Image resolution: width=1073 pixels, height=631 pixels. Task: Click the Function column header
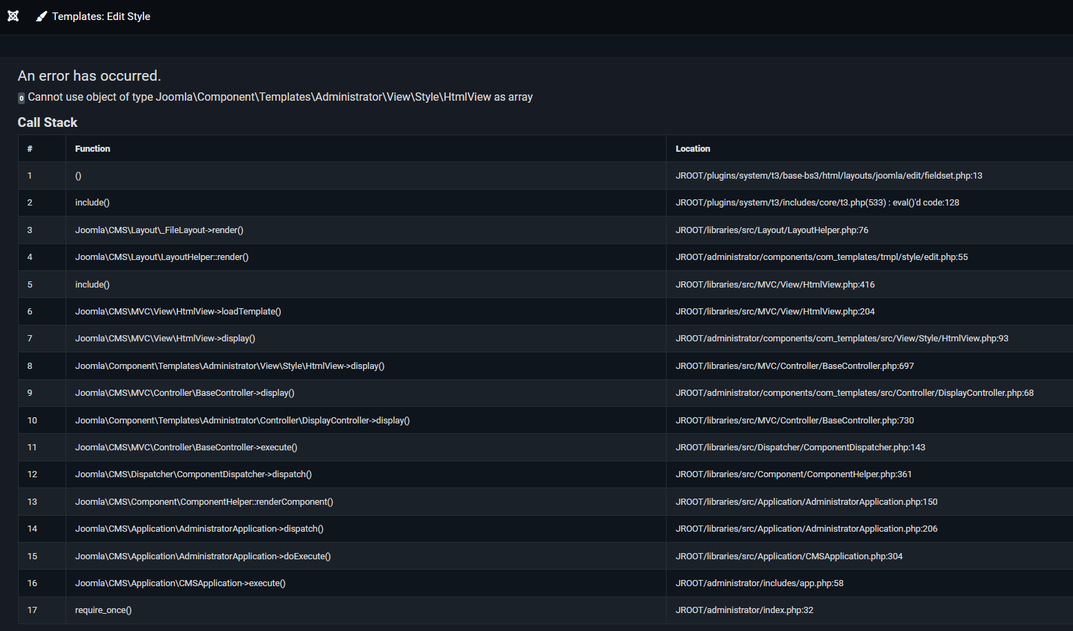pyautogui.click(x=92, y=149)
